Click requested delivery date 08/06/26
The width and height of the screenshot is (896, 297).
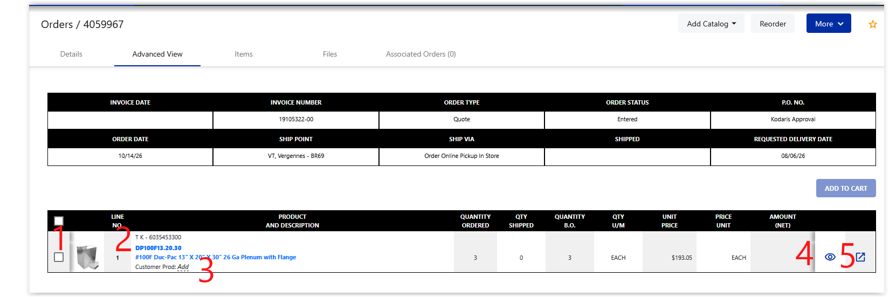[x=793, y=156]
